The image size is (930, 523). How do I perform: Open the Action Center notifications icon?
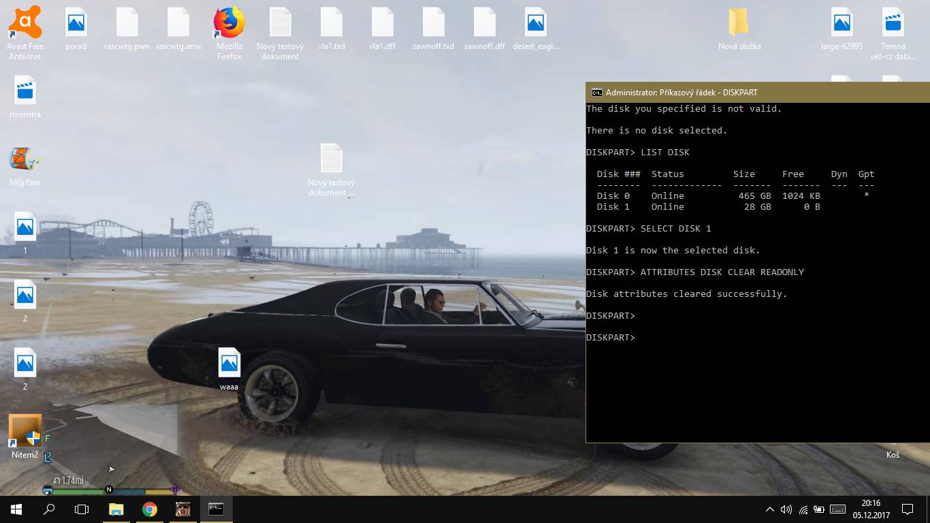pos(908,509)
